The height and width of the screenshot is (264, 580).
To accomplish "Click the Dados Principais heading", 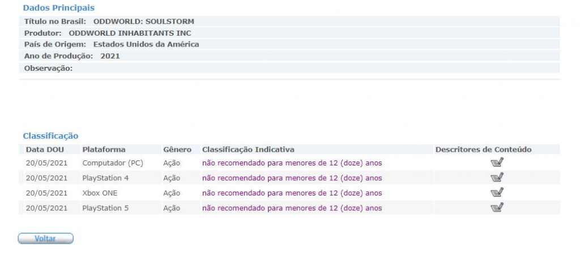I will 58,8.
